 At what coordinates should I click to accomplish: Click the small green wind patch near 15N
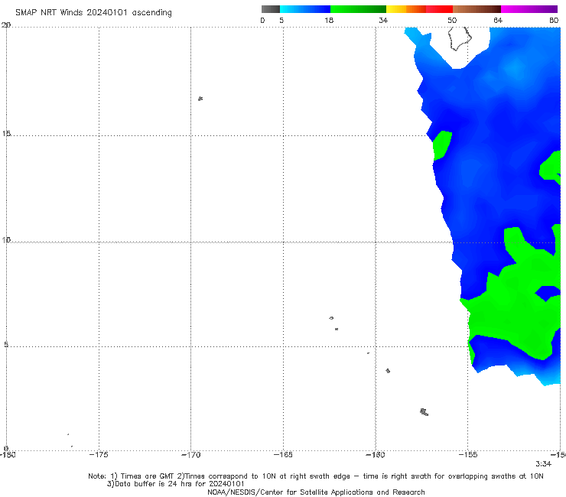[442, 145]
